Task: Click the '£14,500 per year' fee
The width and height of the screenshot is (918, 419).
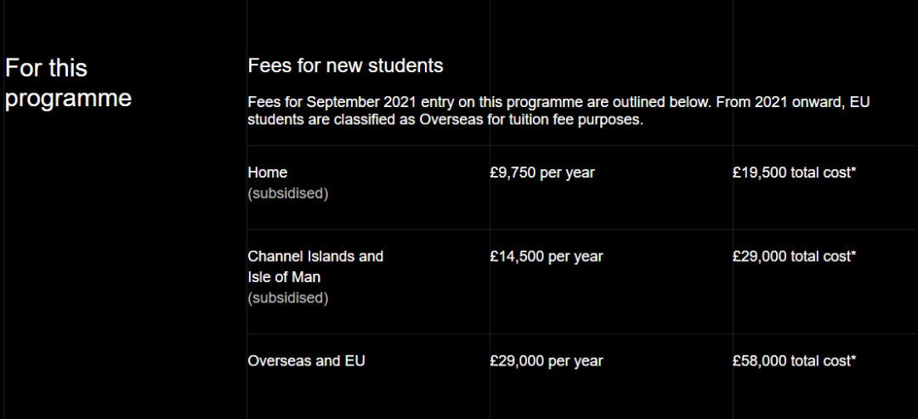Action: tap(546, 256)
